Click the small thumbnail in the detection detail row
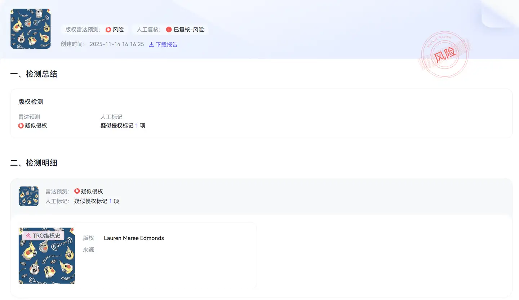The height and width of the screenshot is (300, 519). (x=28, y=196)
